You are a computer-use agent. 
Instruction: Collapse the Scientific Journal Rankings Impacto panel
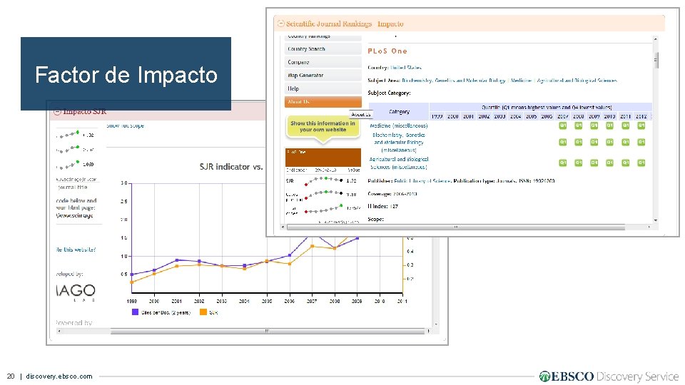[x=281, y=24]
